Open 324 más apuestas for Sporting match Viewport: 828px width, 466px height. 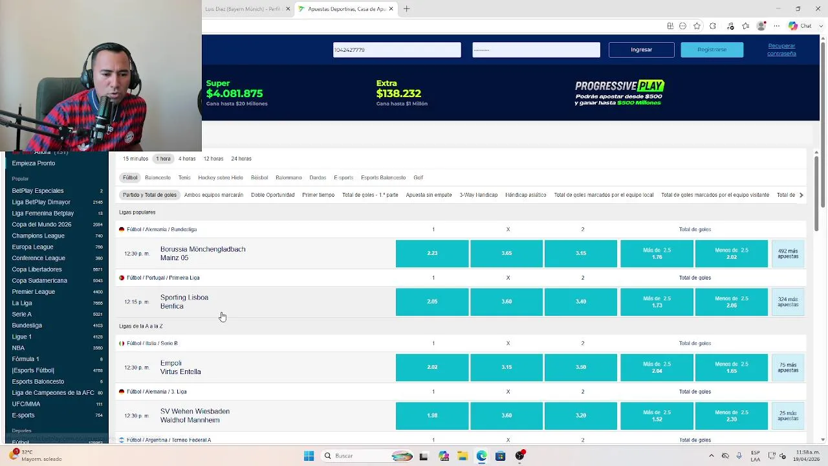tap(788, 302)
